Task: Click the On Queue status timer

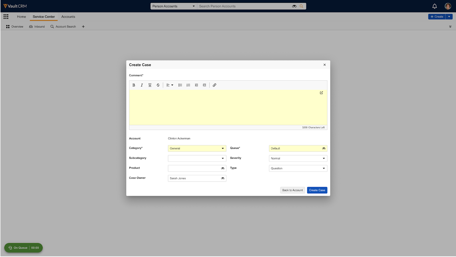Action: (x=23, y=248)
